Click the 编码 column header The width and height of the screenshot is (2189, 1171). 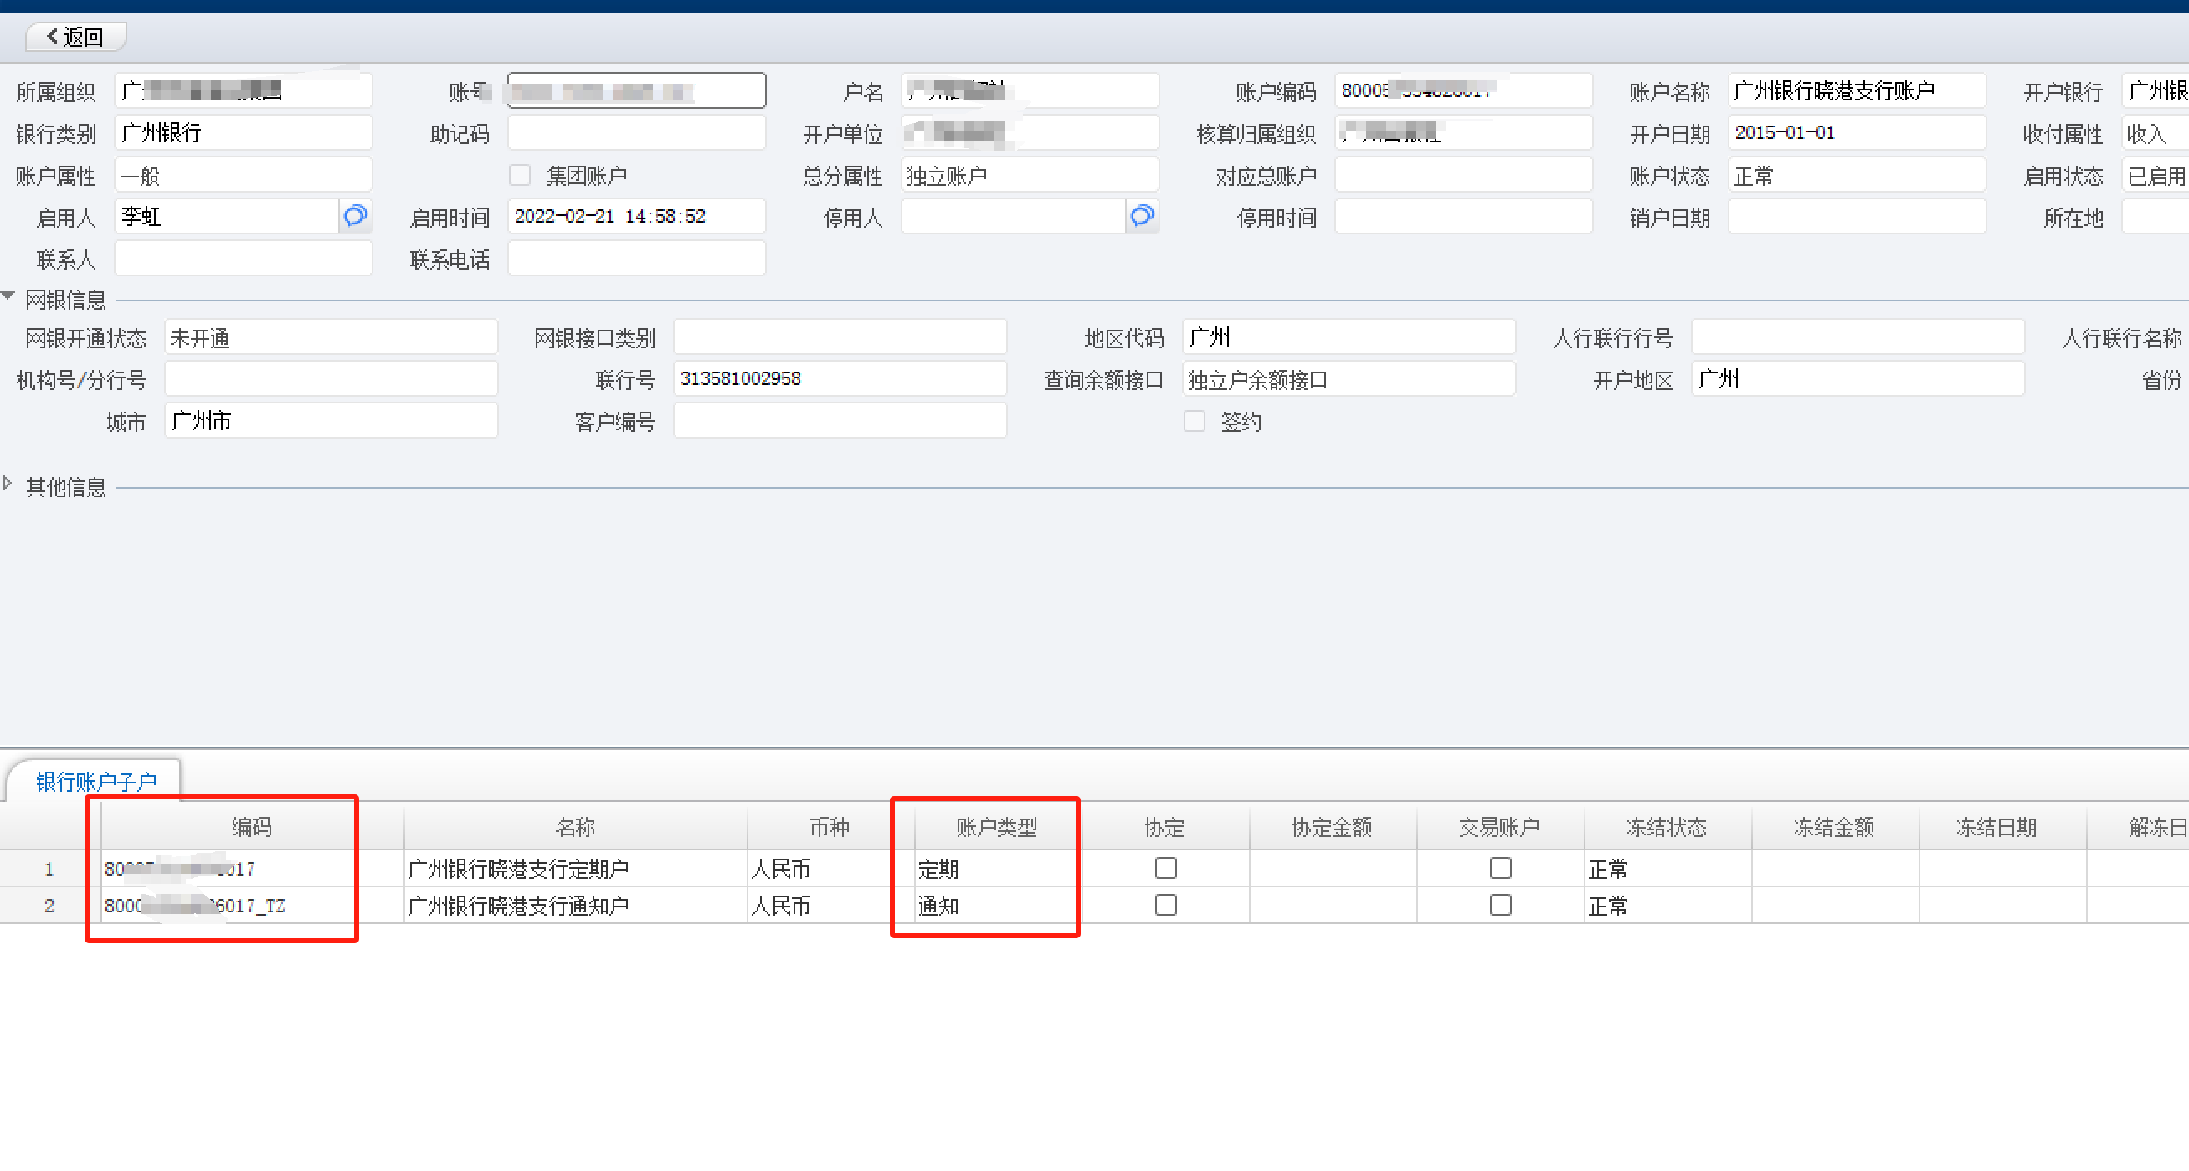pos(251,826)
